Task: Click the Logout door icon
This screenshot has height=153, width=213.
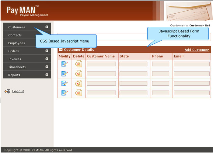Action: 8,91
